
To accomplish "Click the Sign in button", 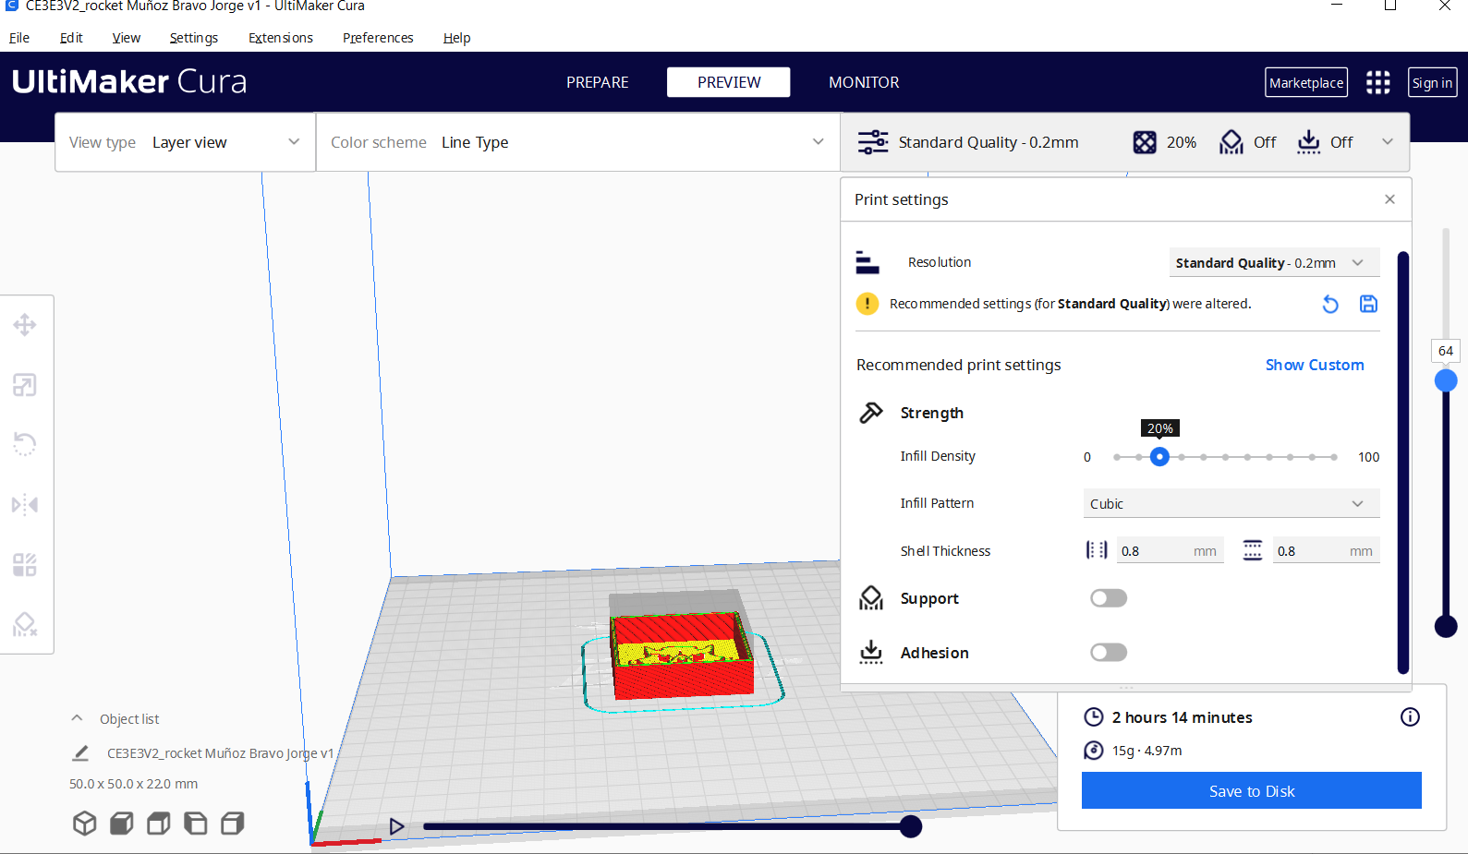I will pyautogui.click(x=1433, y=82).
